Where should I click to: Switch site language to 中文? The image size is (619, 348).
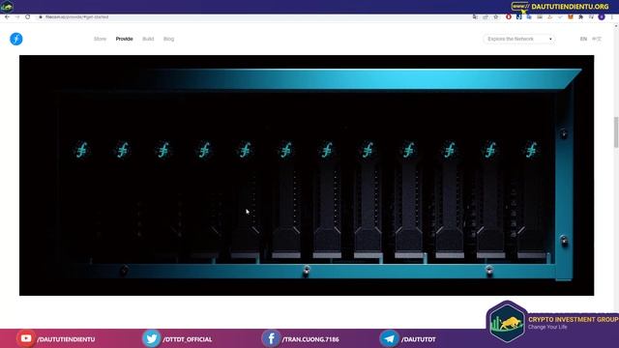[597, 39]
